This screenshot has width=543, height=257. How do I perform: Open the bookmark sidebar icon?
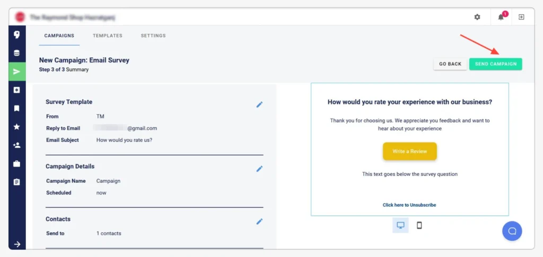pyautogui.click(x=16, y=109)
